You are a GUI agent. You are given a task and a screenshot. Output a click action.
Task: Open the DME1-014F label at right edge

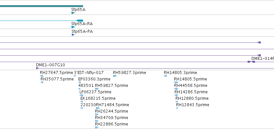(263, 58)
